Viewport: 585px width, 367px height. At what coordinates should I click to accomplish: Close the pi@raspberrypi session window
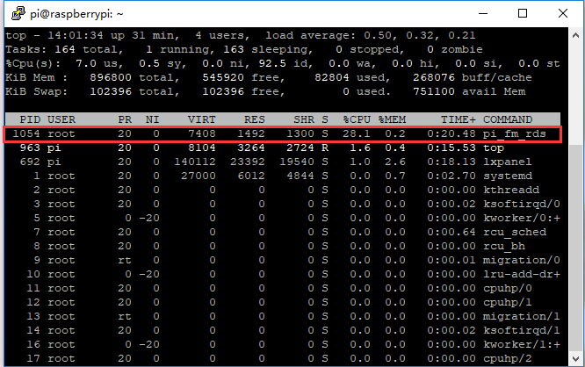pyautogui.click(x=563, y=13)
